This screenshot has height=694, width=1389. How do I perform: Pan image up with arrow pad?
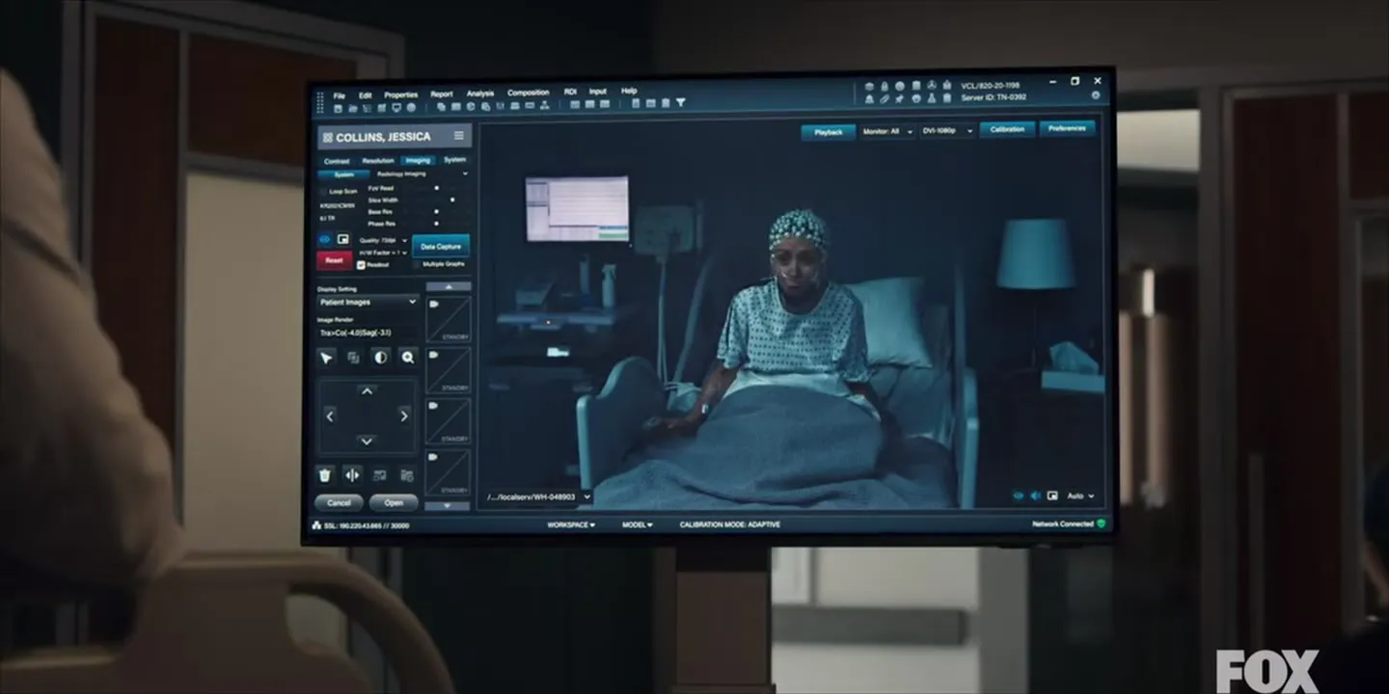click(367, 390)
